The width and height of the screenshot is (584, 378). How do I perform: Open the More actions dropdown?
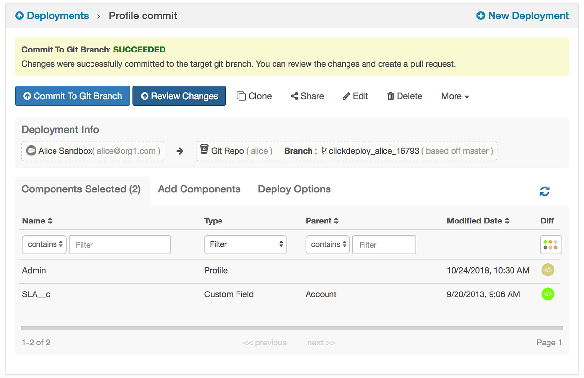[454, 96]
